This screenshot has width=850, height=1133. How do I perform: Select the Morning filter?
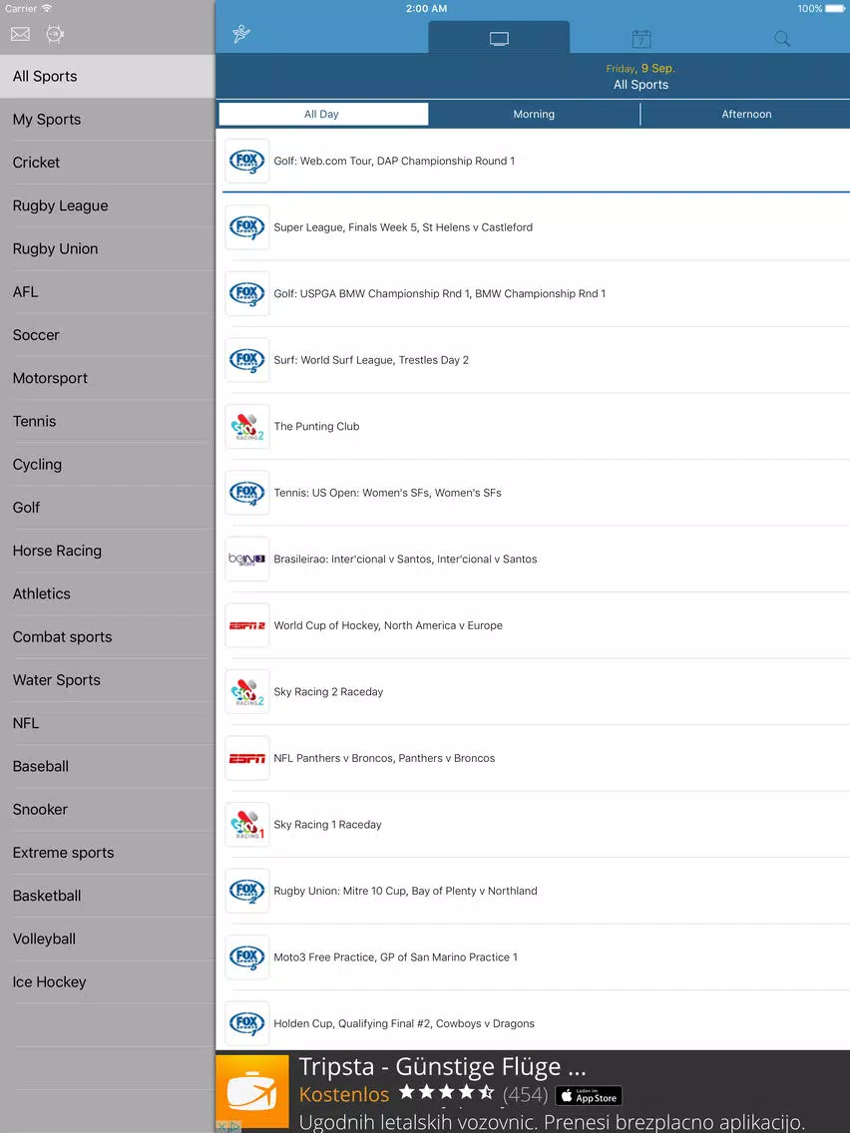click(534, 114)
